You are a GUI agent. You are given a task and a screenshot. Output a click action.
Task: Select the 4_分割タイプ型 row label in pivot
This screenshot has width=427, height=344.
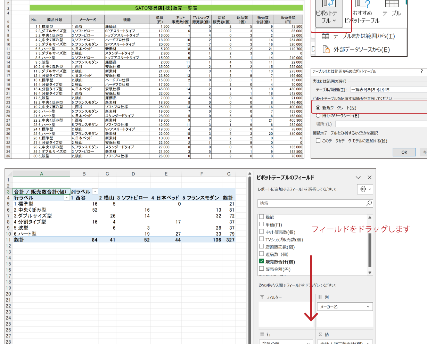pos(30,222)
